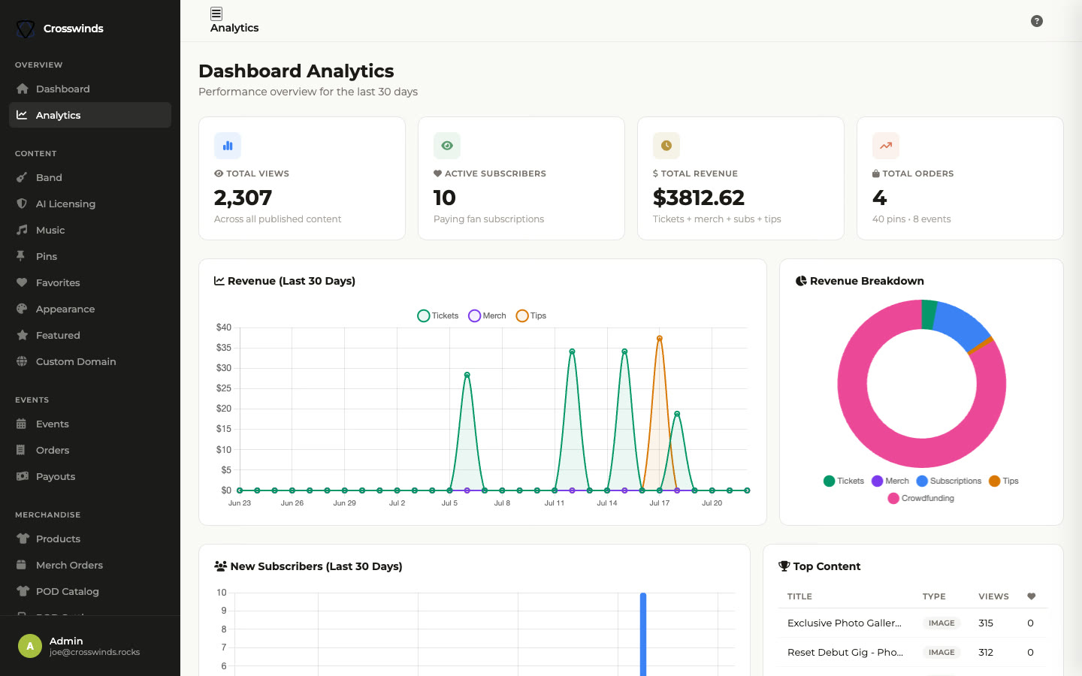The image size is (1082, 676).
Task: Click the Pins pushpin icon
Action: pos(21,256)
